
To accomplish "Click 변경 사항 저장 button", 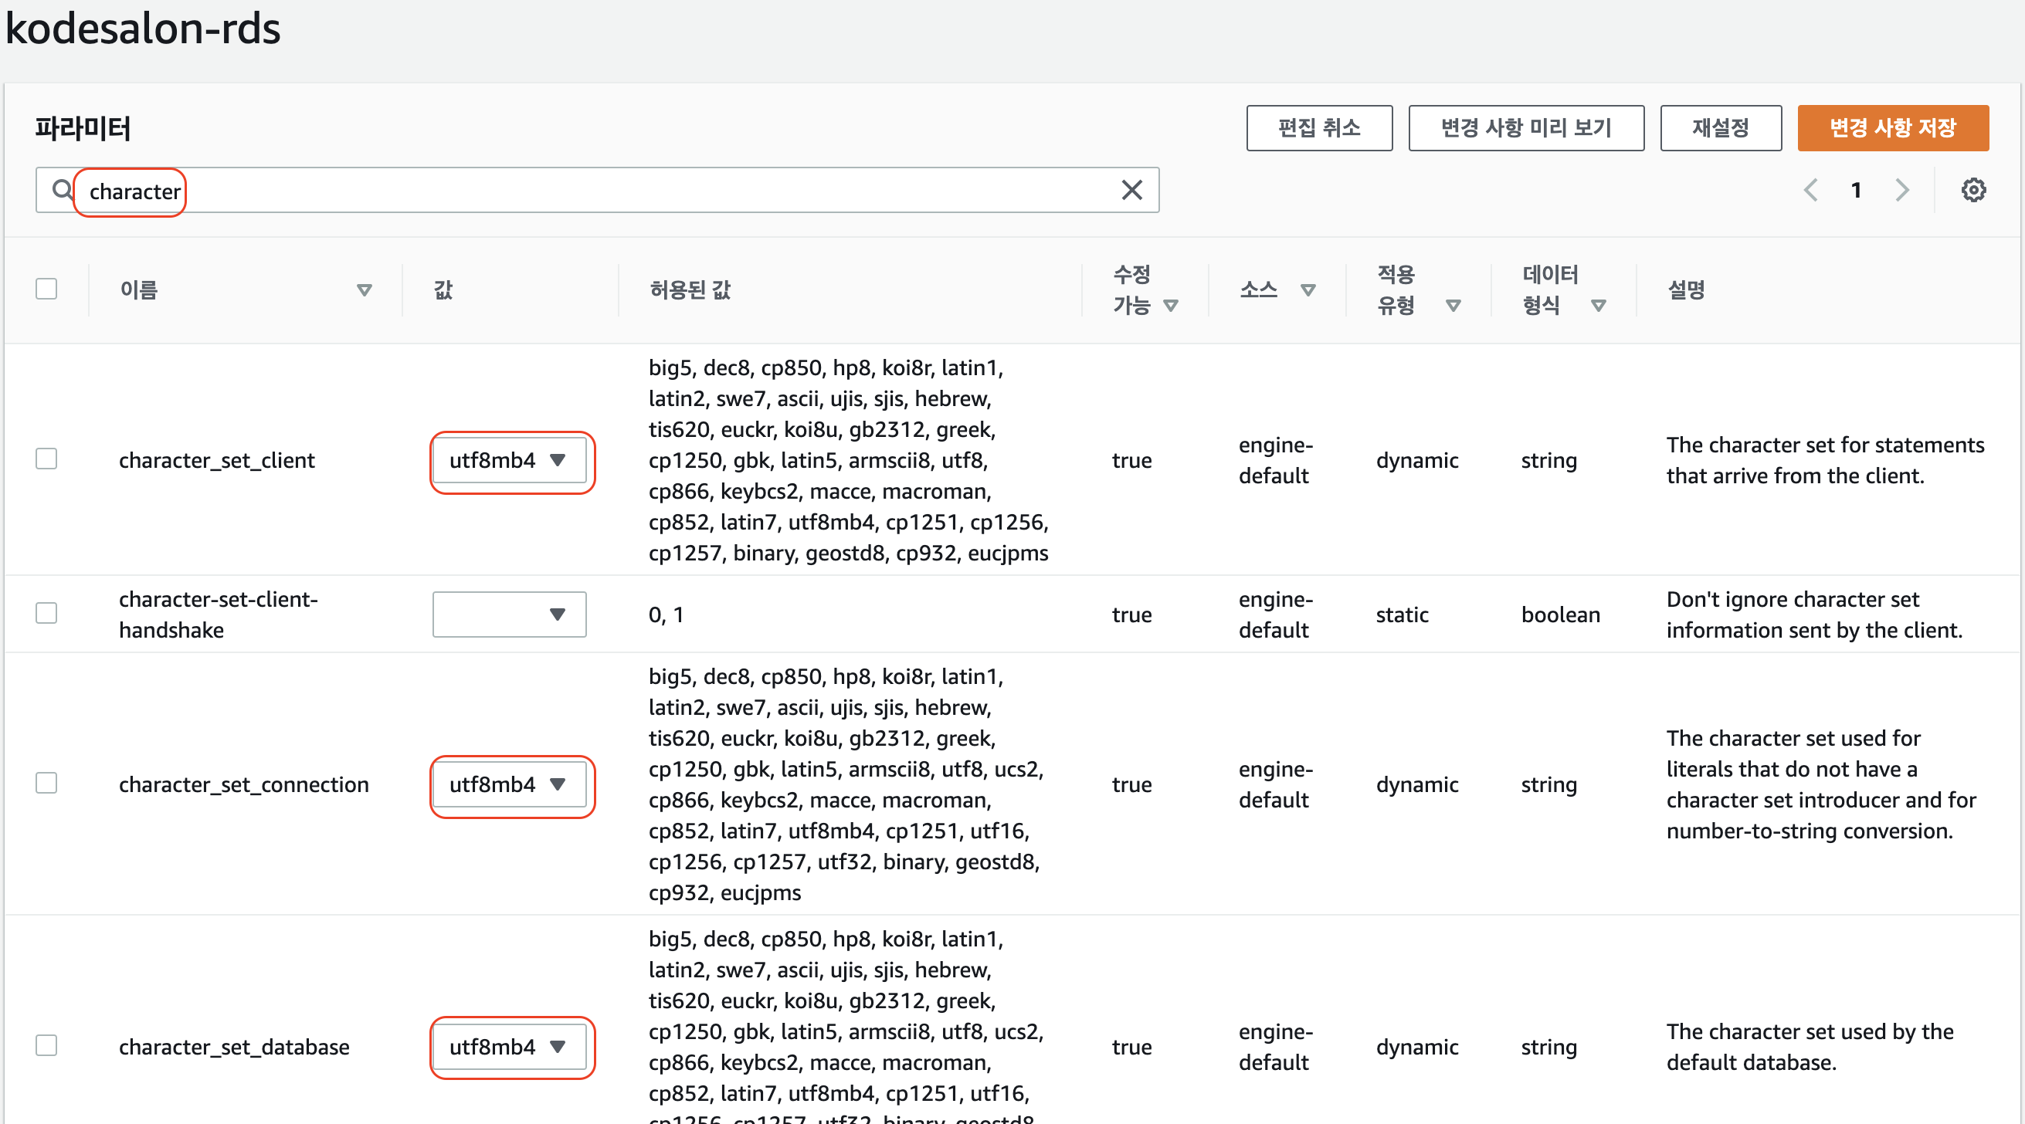I will [x=1892, y=127].
